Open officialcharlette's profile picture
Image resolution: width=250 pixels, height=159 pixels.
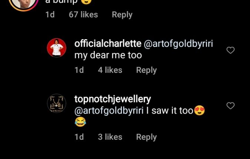(57, 48)
